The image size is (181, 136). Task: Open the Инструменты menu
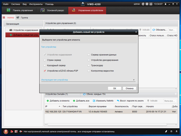pyautogui.click(x=36, y=4)
